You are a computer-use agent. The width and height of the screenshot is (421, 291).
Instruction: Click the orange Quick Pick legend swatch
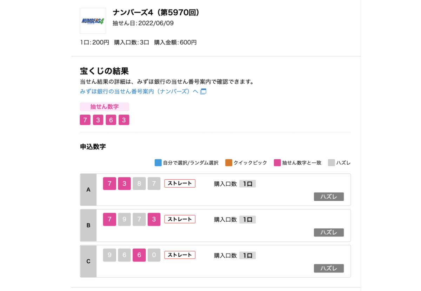click(x=229, y=163)
